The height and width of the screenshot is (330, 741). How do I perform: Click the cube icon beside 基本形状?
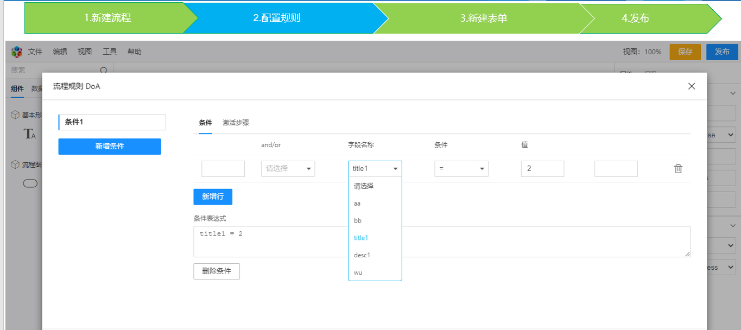tap(15, 115)
